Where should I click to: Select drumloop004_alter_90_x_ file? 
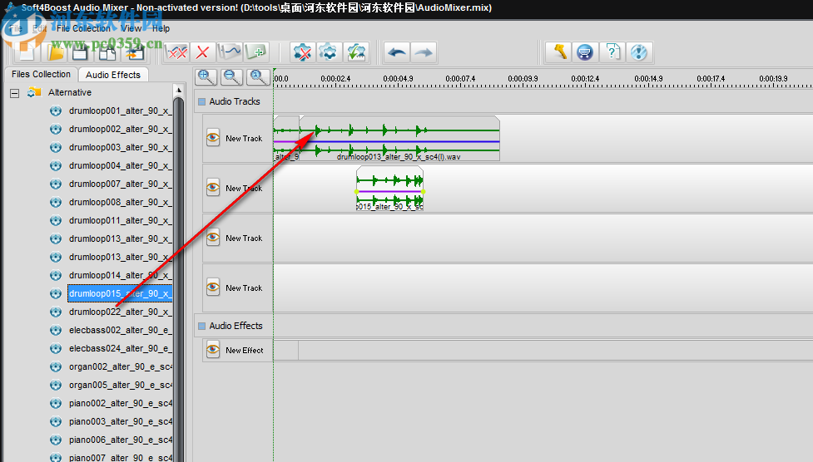(x=120, y=165)
